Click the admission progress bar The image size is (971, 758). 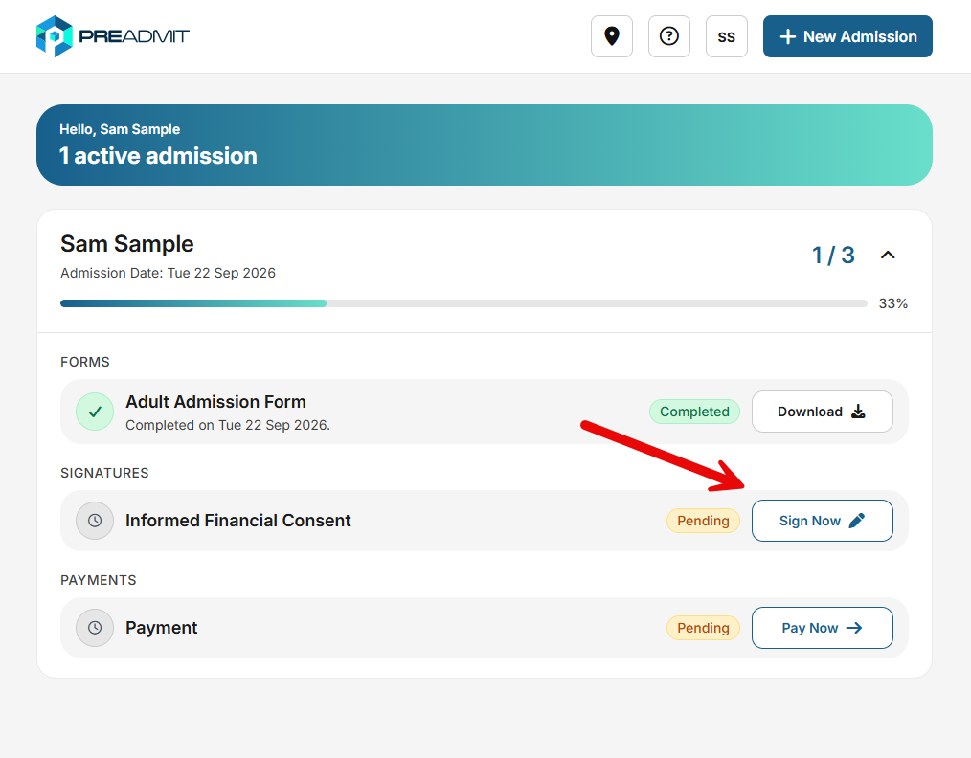click(463, 303)
